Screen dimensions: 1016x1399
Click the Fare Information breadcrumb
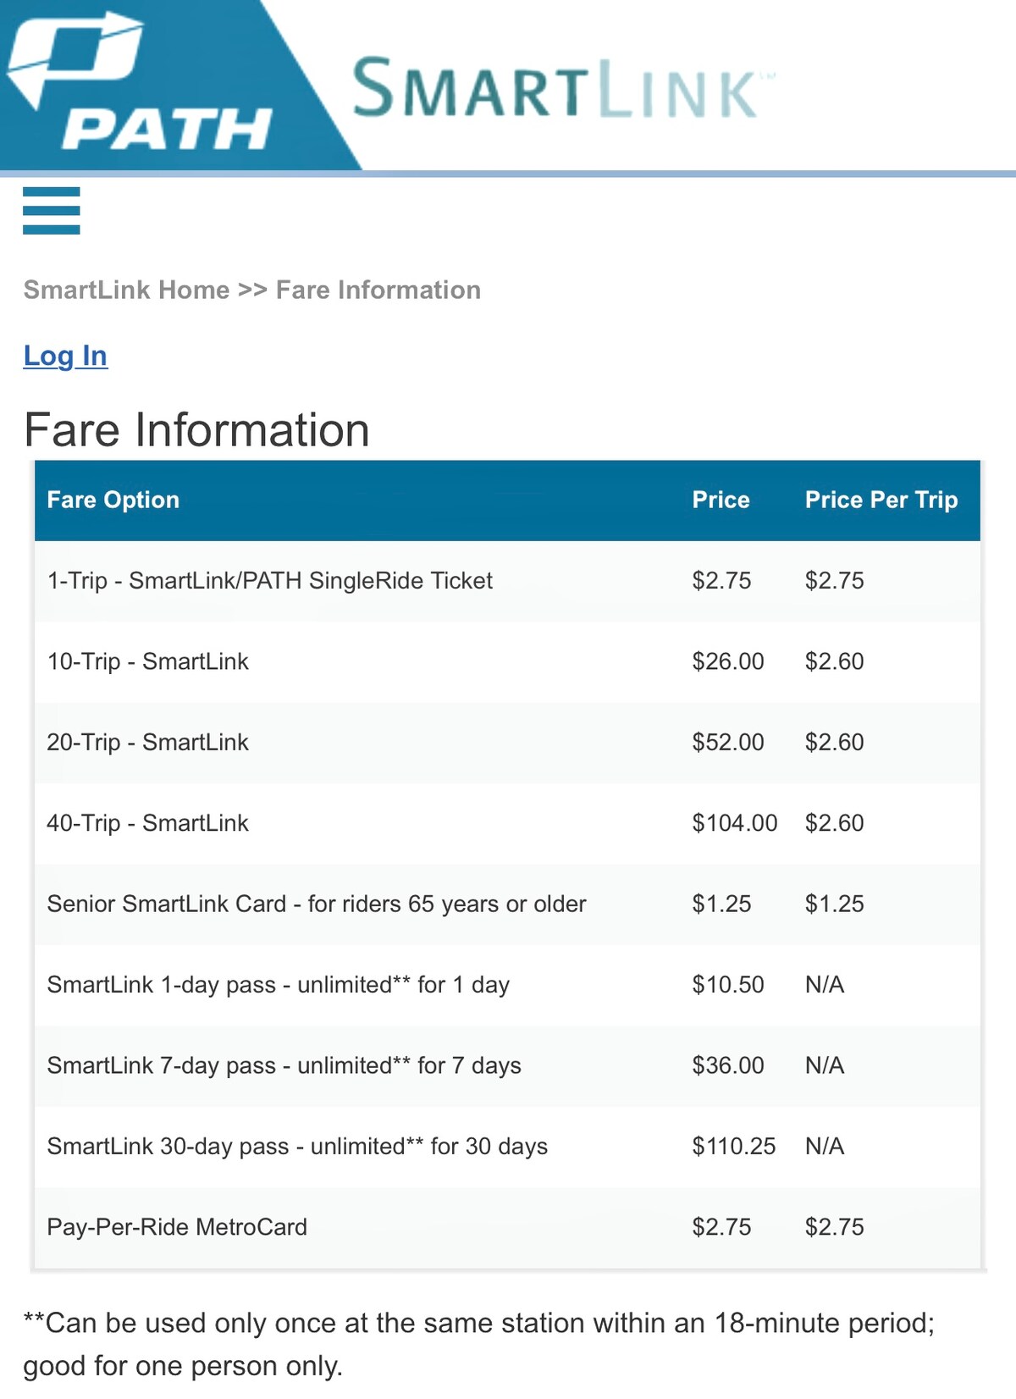378,290
